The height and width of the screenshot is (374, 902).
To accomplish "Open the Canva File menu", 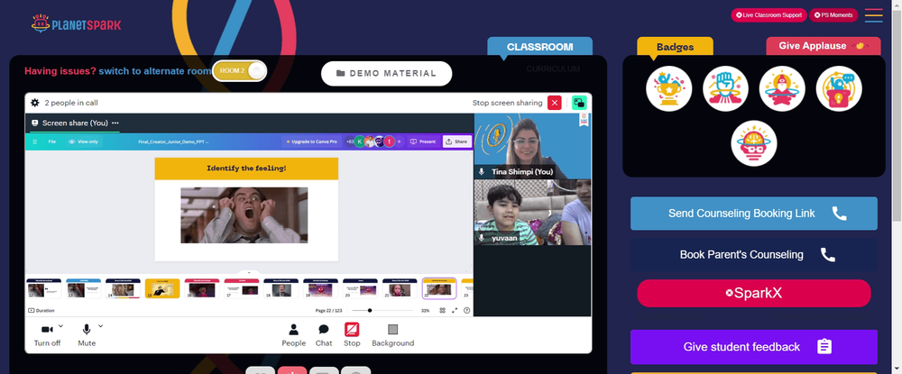I will (51, 141).
